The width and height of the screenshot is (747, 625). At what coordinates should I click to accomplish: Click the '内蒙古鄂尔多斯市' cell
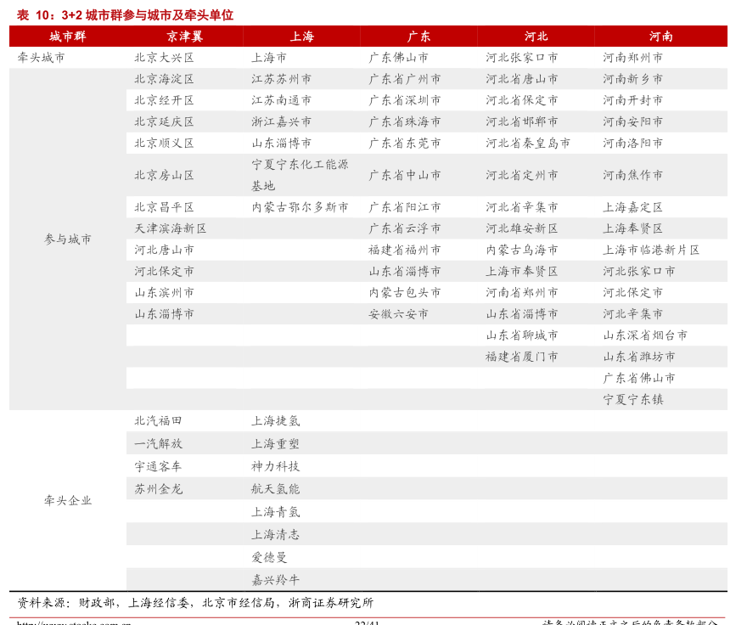coord(300,207)
